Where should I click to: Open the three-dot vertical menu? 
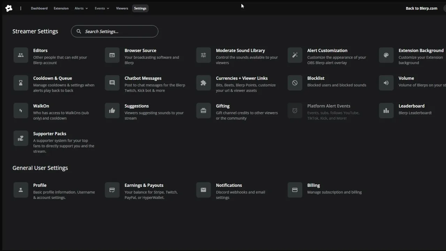[x=21, y=8]
